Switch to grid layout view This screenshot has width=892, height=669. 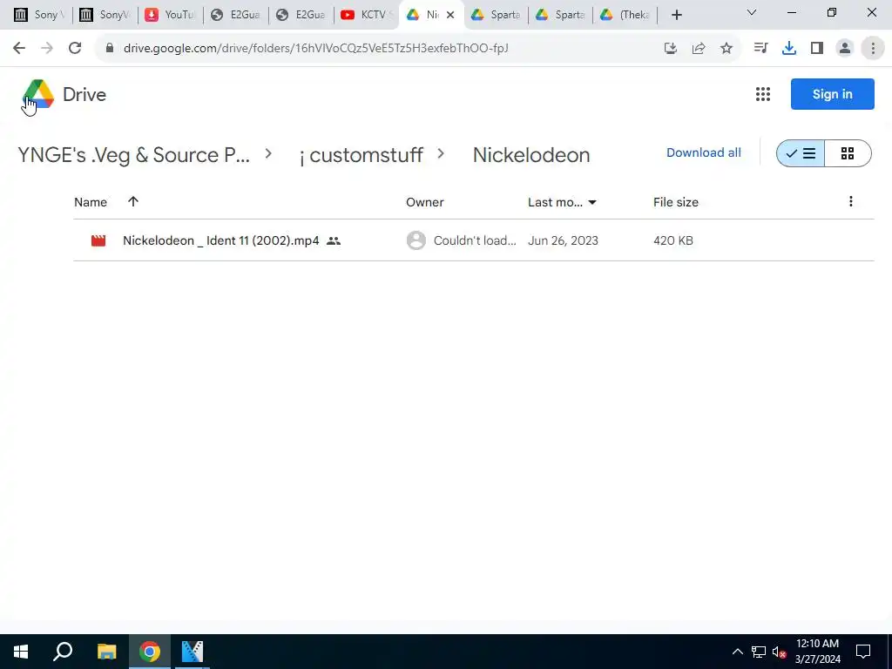tap(848, 153)
